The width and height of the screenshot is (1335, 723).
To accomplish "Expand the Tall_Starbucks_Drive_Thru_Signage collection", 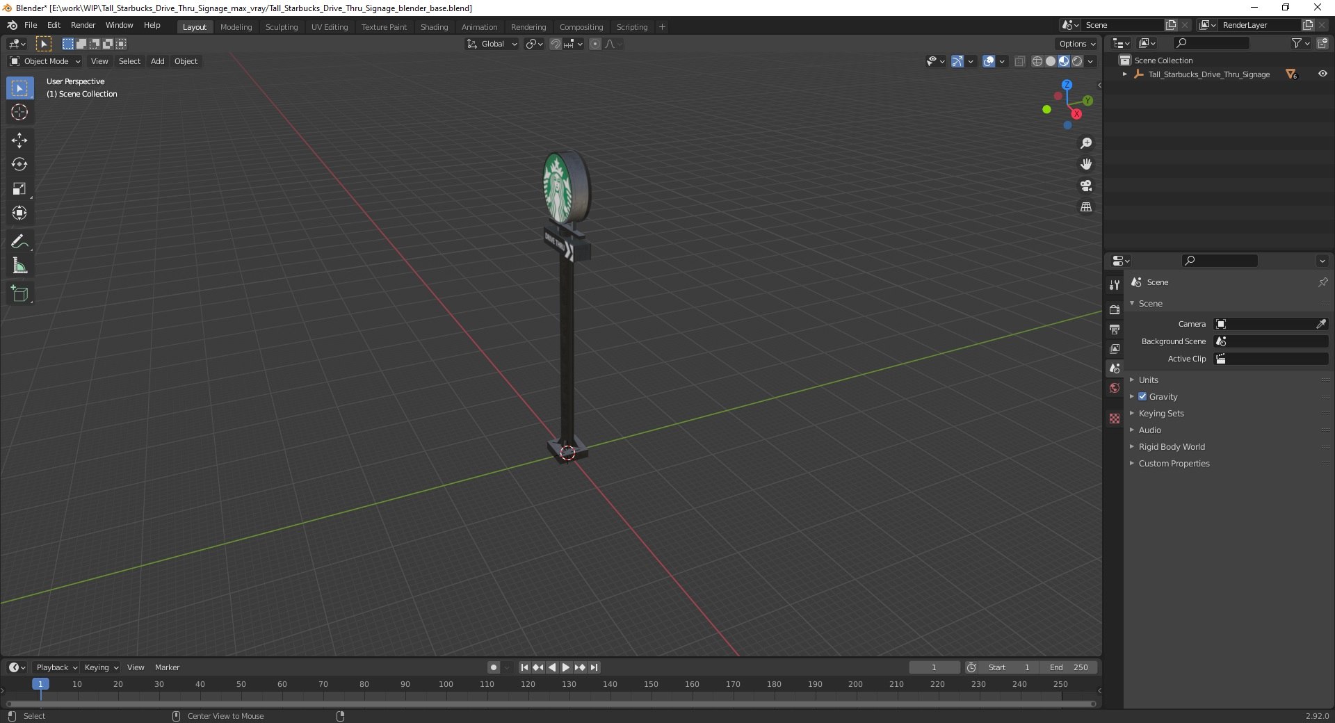I will coord(1124,74).
